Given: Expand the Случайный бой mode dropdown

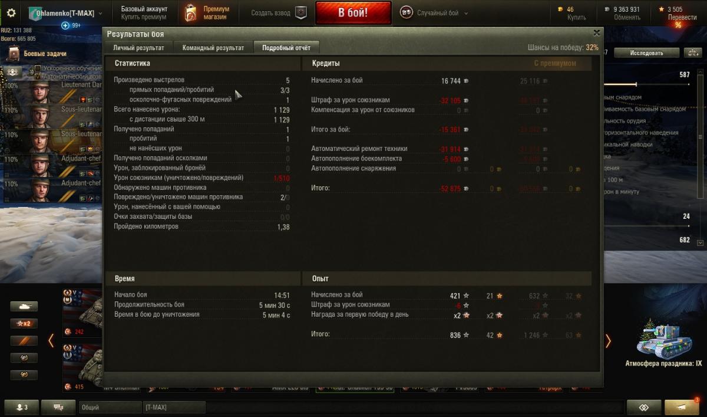Looking at the screenshot, I should (466, 13).
